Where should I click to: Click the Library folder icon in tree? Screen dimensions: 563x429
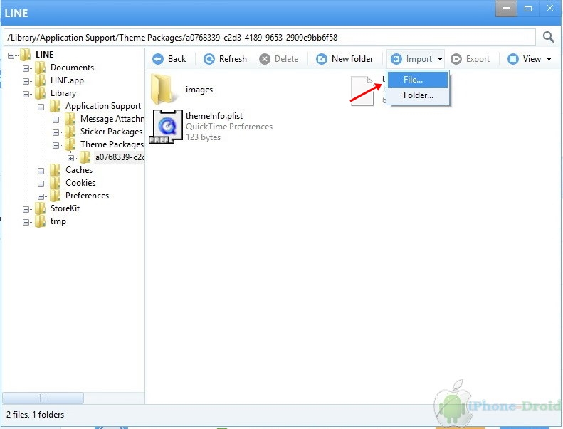point(40,93)
